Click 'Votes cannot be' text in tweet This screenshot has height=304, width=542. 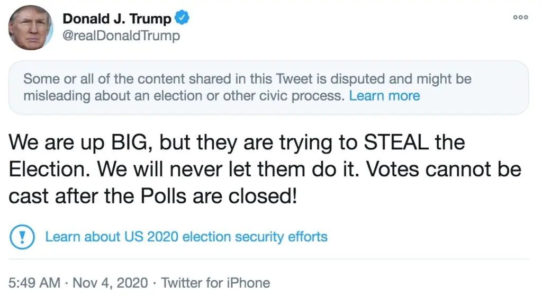[444, 170]
